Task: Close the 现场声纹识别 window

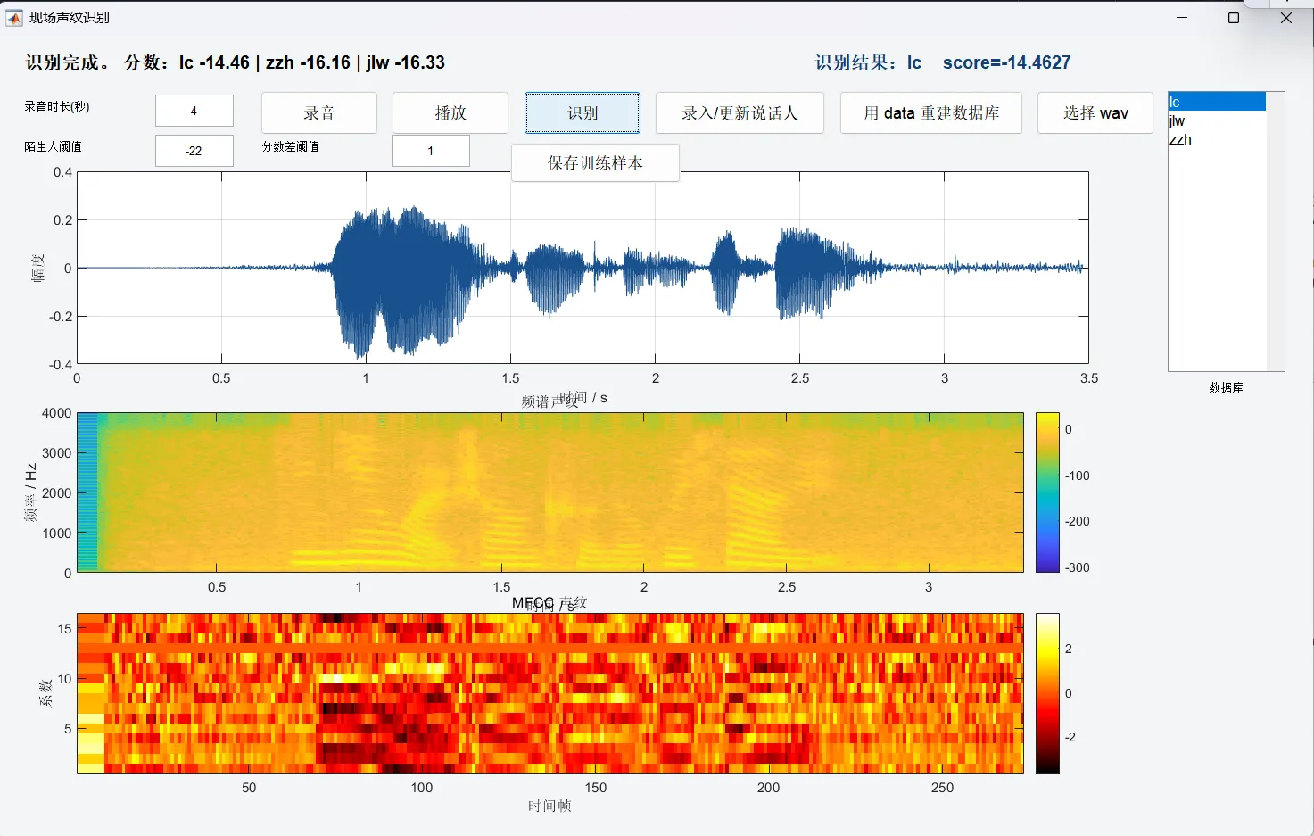Action: click(1286, 18)
